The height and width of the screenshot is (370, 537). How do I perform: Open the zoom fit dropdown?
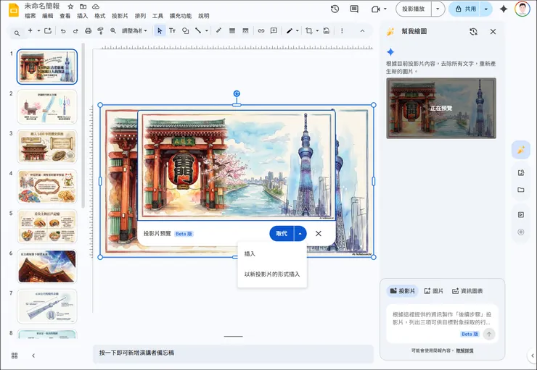point(134,30)
